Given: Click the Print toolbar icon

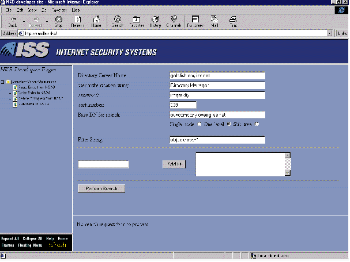Looking at the screenshot, I should tap(233, 21).
